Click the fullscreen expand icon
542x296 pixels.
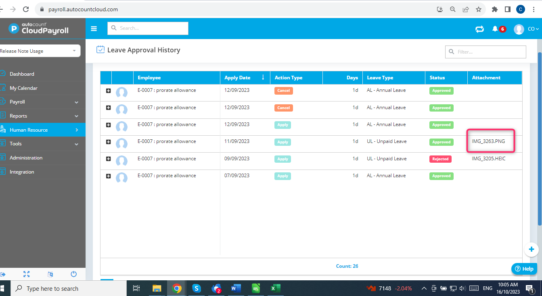27,274
